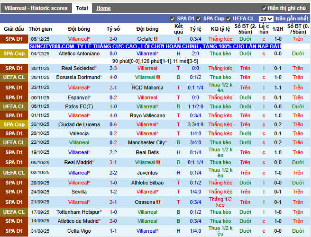
Task: Click Atletico de Madrid team name
Action: [78, 221]
